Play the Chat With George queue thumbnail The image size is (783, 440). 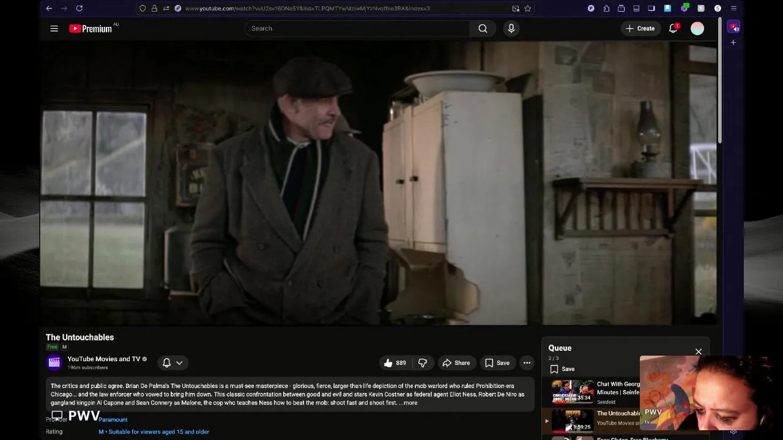click(573, 392)
